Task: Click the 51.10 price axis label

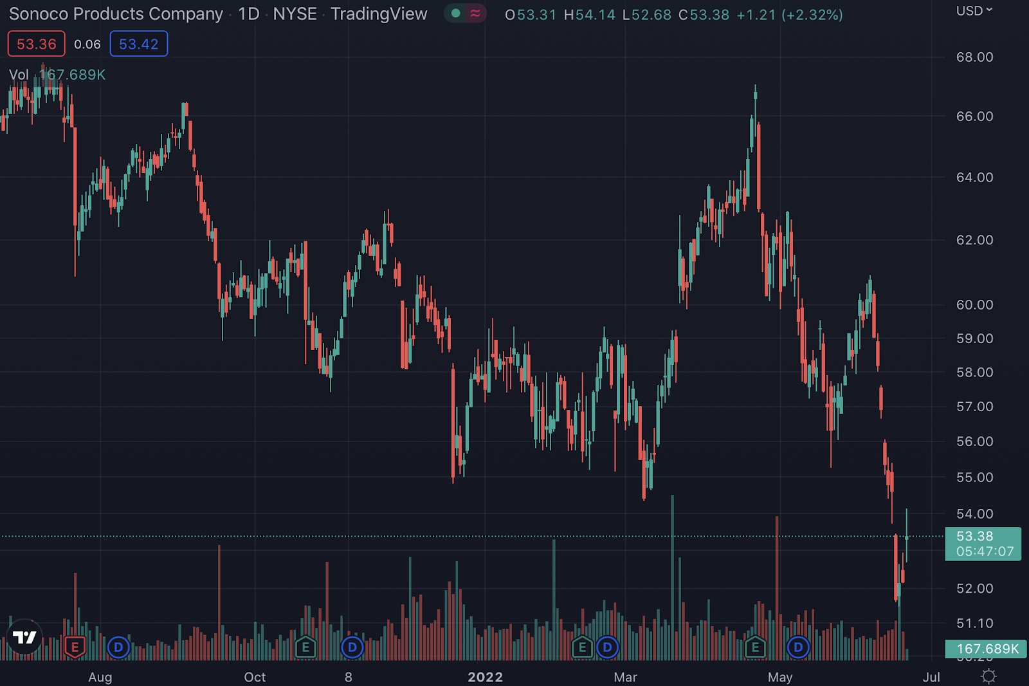Action: click(975, 624)
